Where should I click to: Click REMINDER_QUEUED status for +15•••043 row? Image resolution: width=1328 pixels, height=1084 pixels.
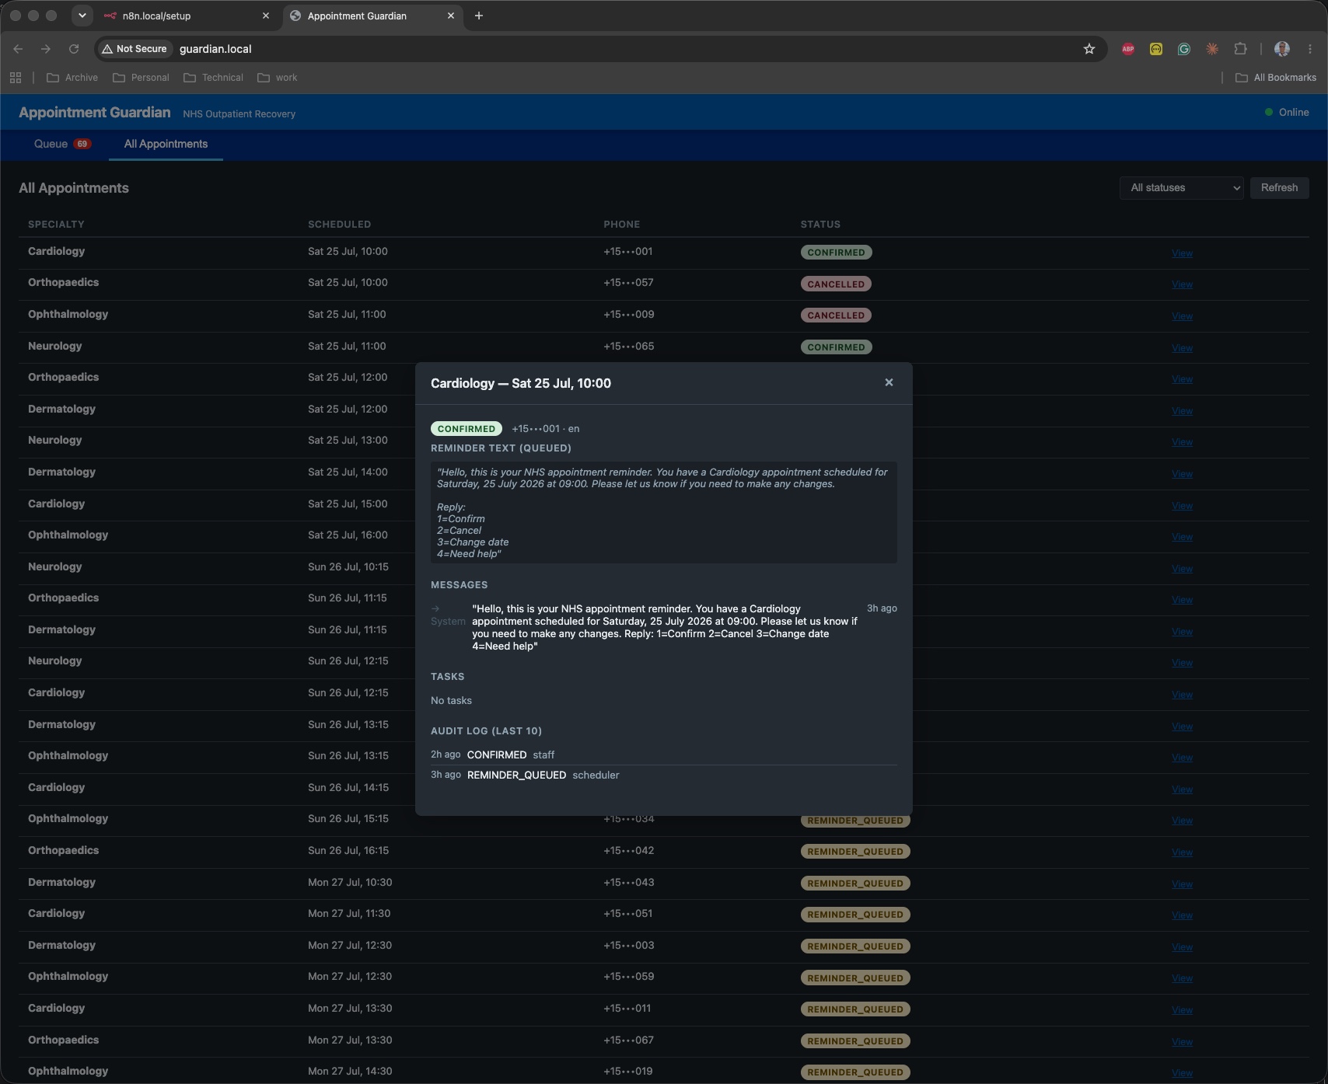click(x=855, y=884)
